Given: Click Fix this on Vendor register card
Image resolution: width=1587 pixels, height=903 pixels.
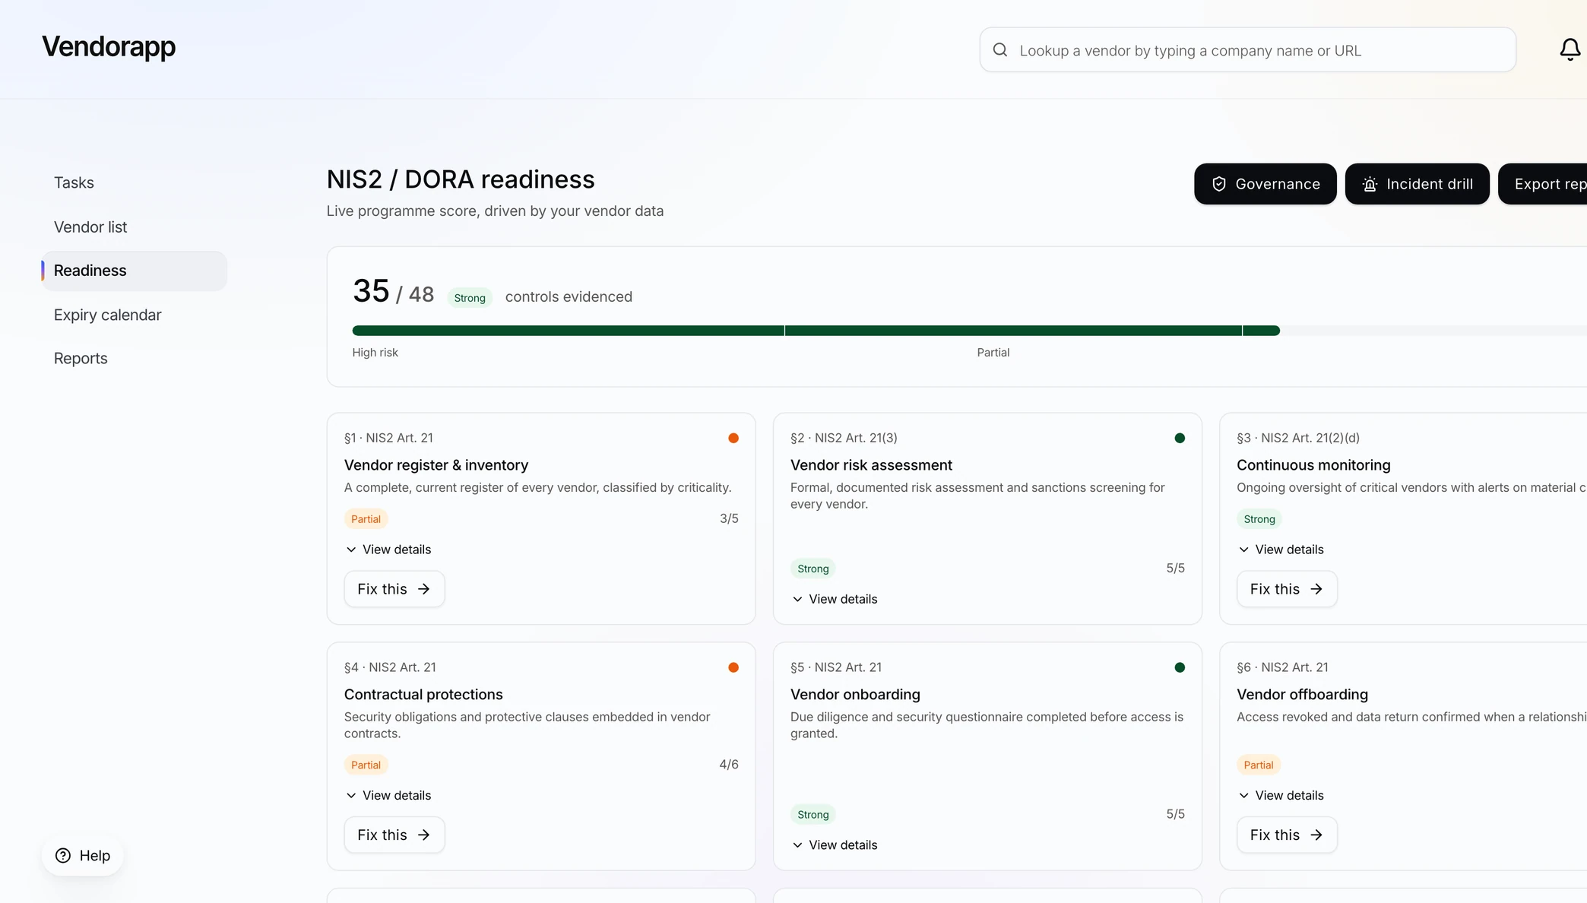Looking at the screenshot, I should point(394,589).
